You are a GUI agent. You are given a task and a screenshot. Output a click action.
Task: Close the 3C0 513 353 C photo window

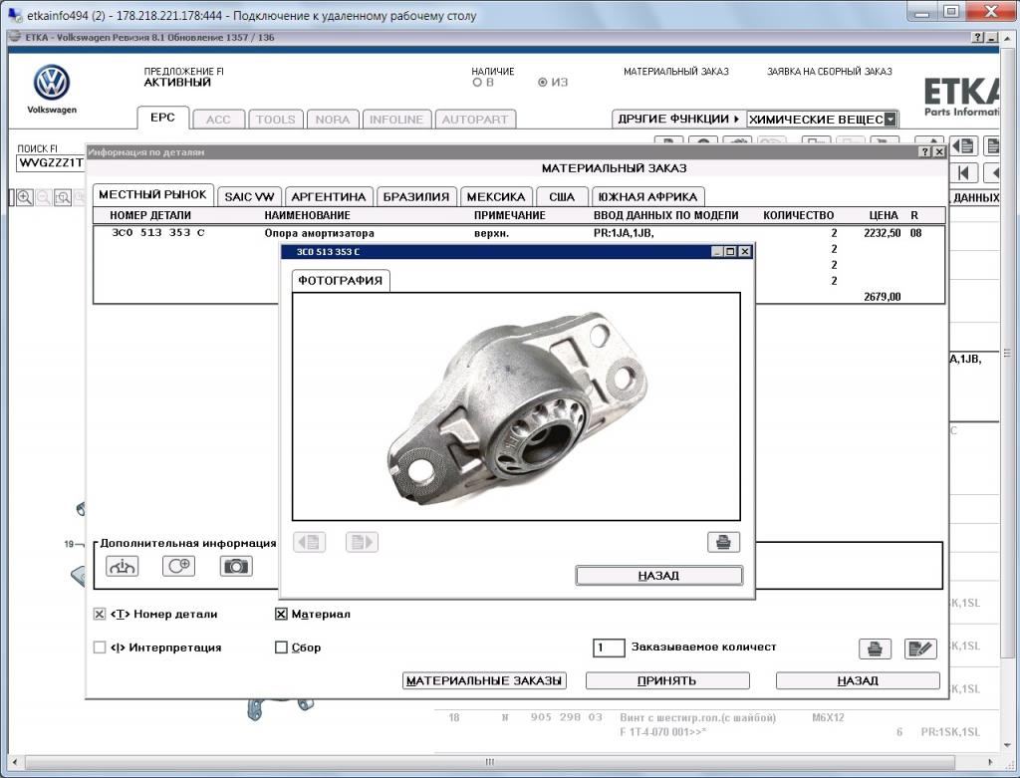[745, 252]
